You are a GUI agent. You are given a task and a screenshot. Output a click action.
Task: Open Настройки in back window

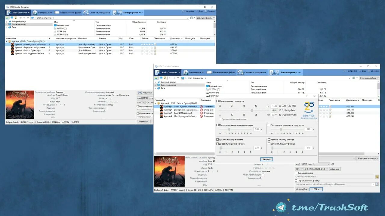click(188, 11)
